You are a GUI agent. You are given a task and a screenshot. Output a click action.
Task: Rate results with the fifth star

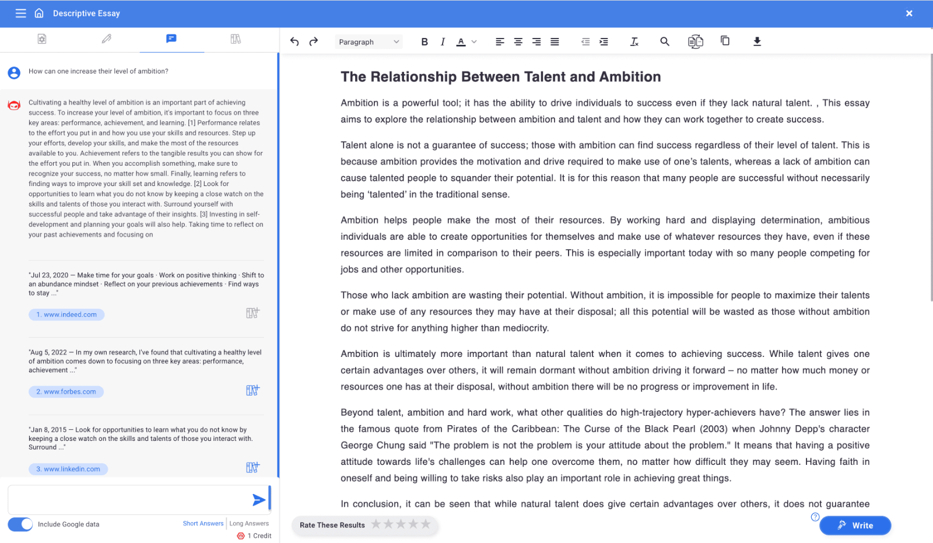[426, 524]
